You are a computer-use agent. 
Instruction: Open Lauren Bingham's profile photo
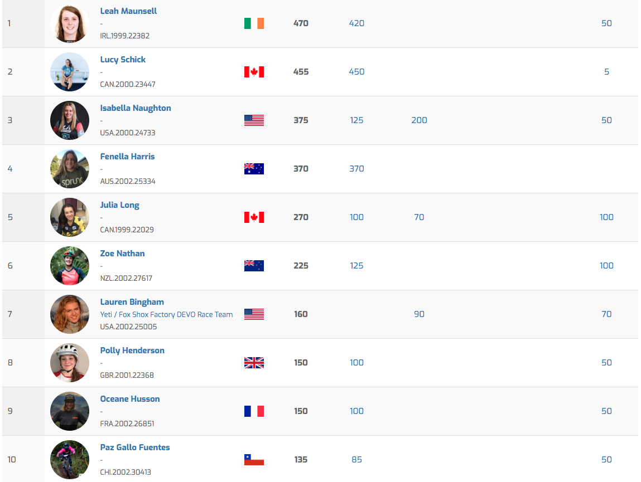point(70,314)
